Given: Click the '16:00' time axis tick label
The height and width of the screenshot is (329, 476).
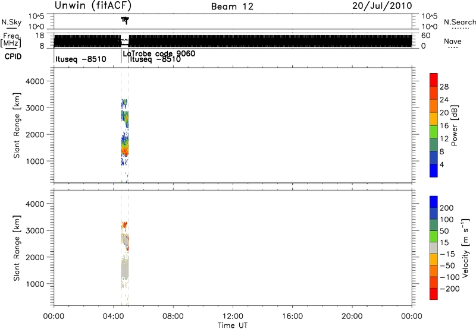Looking at the screenshot, I should (292, 317).
